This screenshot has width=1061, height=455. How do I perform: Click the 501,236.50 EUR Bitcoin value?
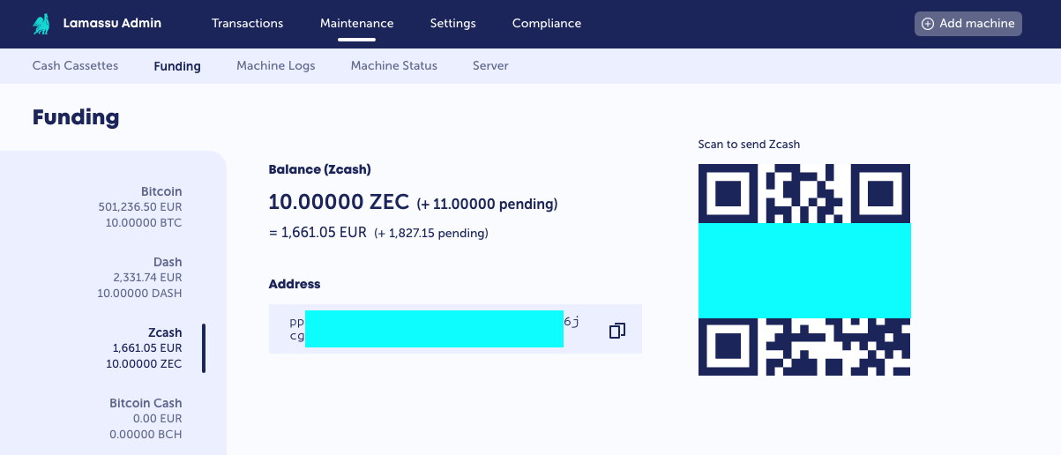click(140, 207)
